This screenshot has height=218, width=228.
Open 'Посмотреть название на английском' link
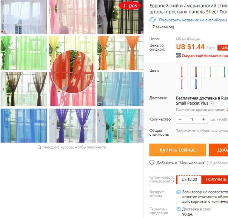[193, 20]
